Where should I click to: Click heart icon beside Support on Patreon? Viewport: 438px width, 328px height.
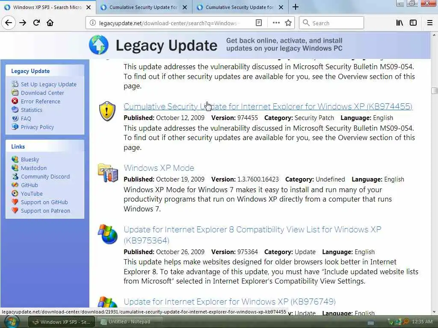[15, 210]
